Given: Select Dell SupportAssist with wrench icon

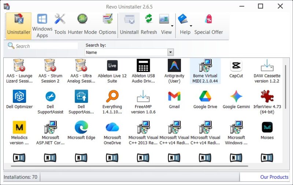Looking at the screenshot, I should (50, 102).
